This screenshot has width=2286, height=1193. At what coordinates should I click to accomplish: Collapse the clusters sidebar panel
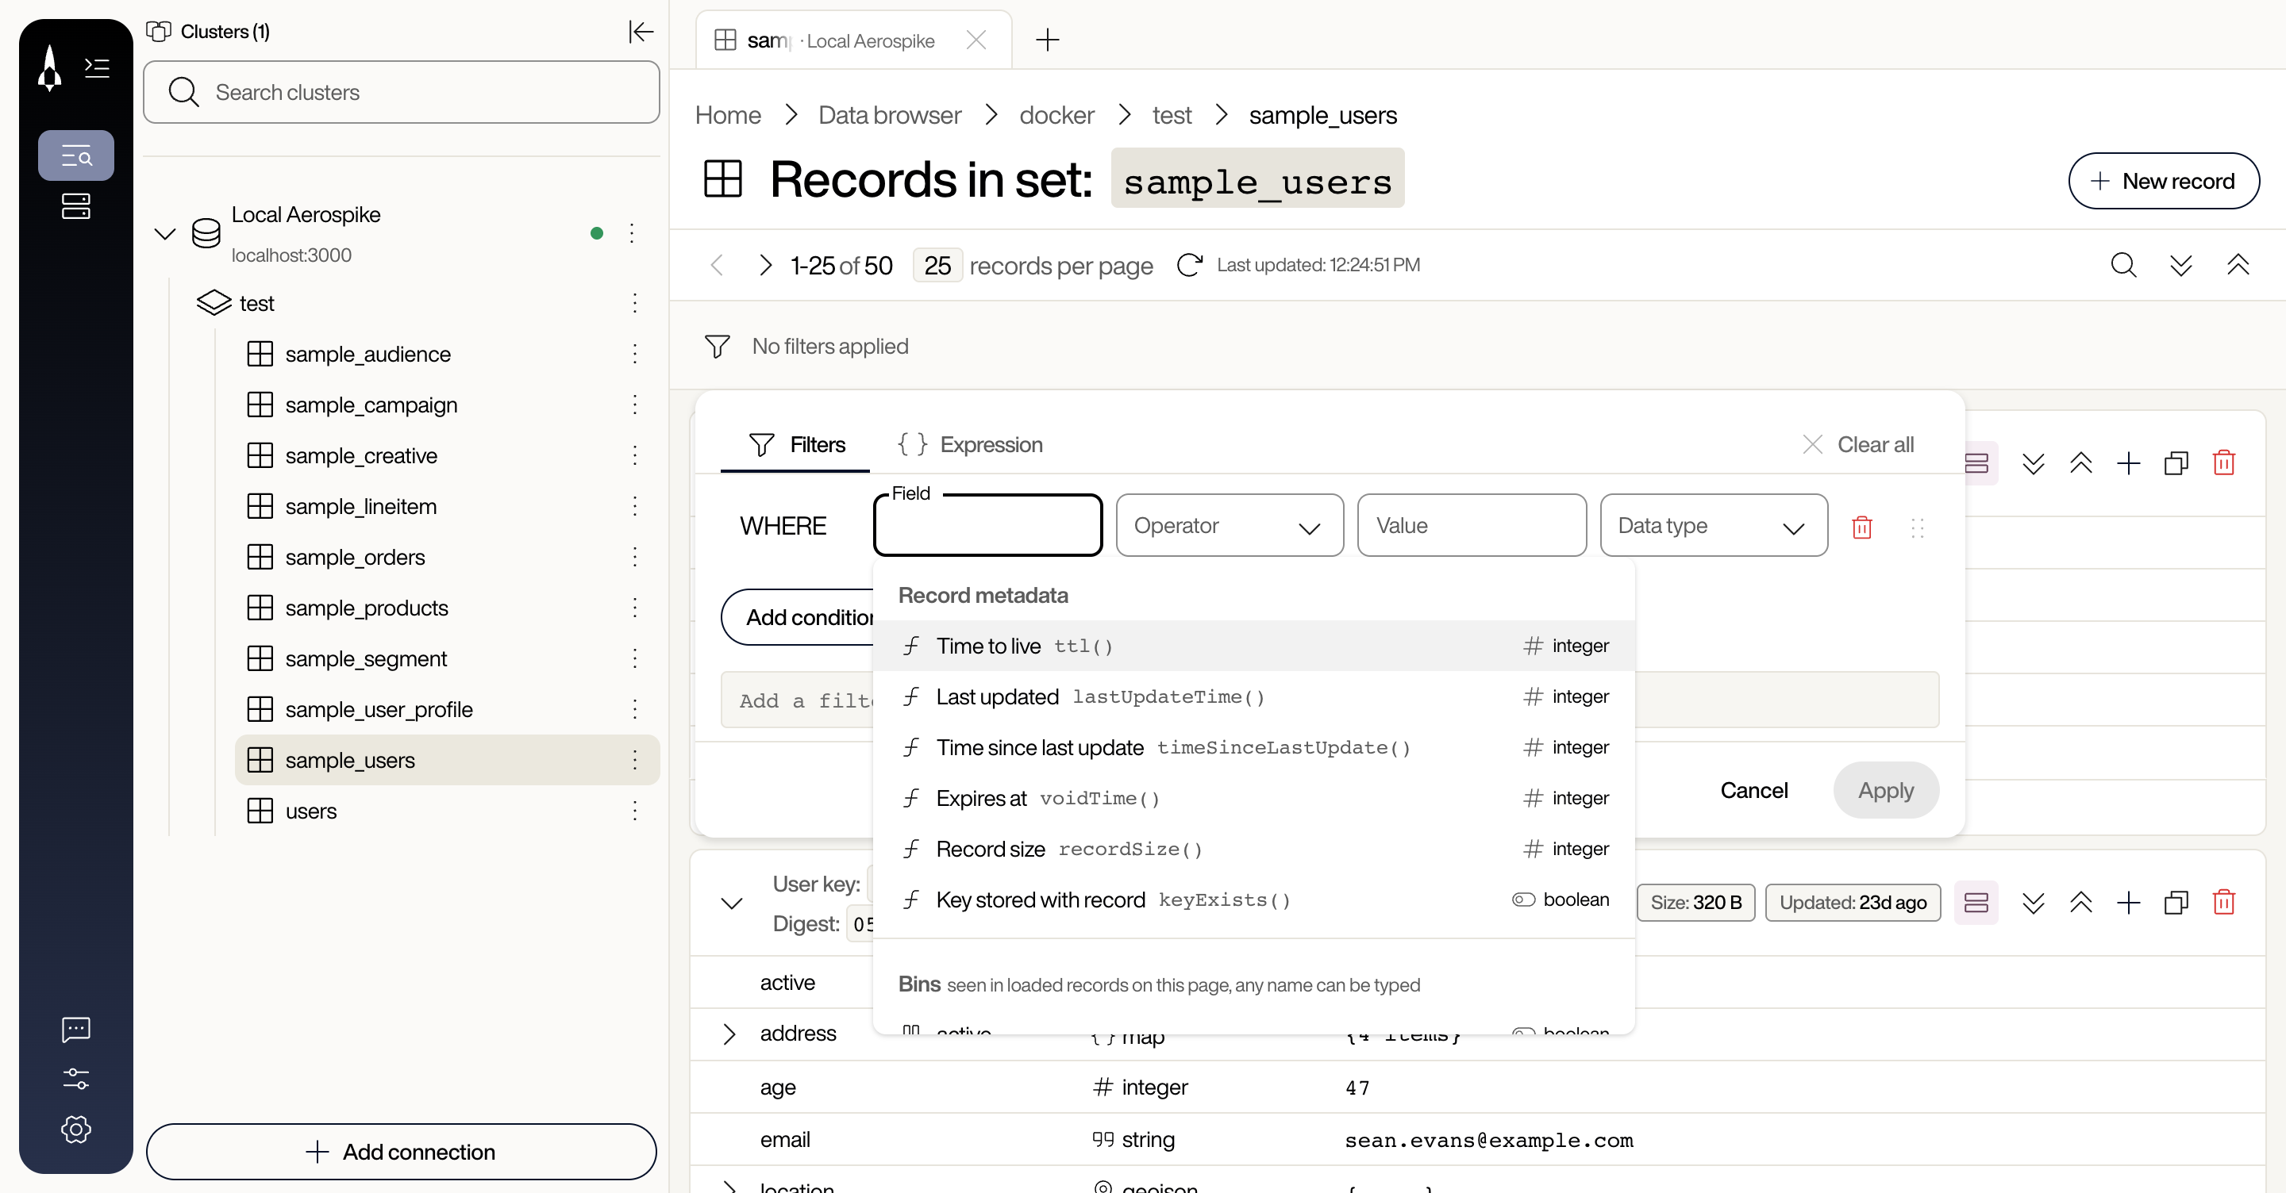[x=641, y=32]
